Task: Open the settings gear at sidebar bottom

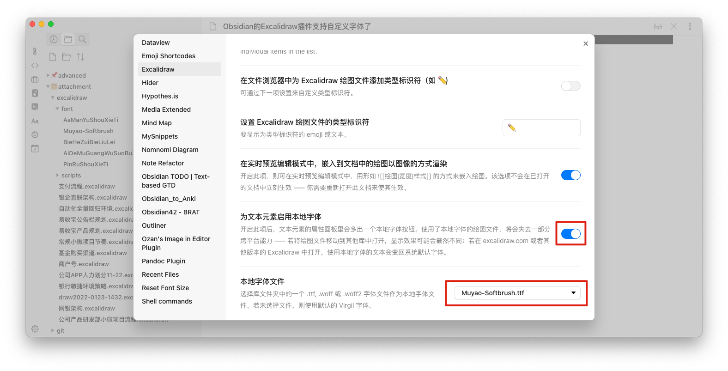Action: pos(35,329)
